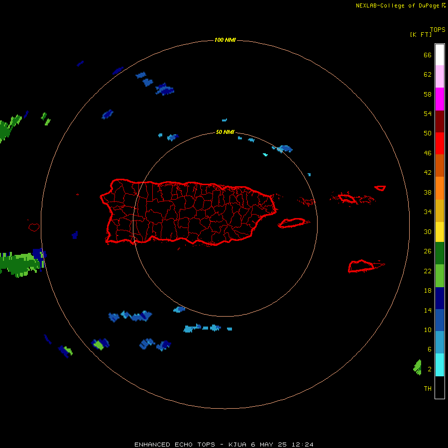Click the 14 legend value

coord(428,310)
